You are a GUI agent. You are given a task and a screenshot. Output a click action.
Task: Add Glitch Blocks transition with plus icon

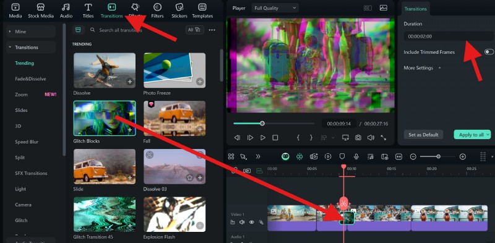pos(130,130)
